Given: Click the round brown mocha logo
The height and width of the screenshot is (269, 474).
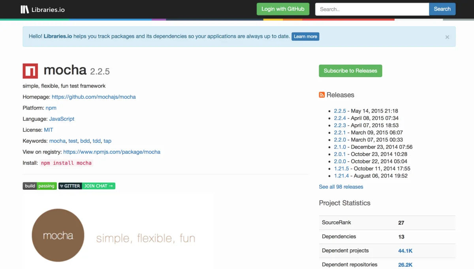Looking at the screenshot, I should (x=58, y=235).
